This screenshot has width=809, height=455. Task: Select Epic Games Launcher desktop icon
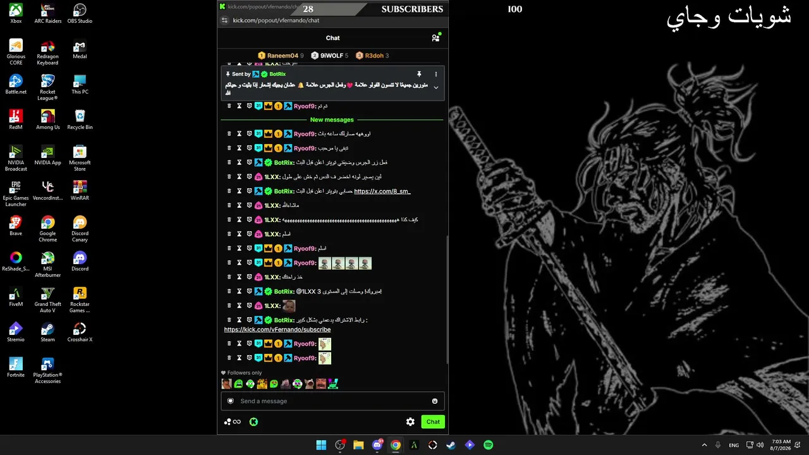(16, 193)
